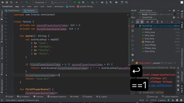
Task: Rerun tests with green play icon in Run panel
Action: coord(133,22)
